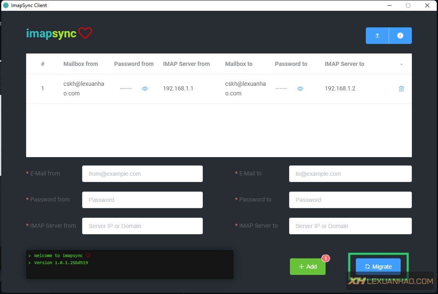Click the upload/import icon button
438x294 pixels.
377,36
